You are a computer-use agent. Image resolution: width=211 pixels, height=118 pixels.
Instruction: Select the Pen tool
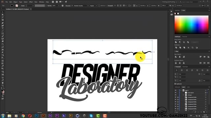point(3,23)
